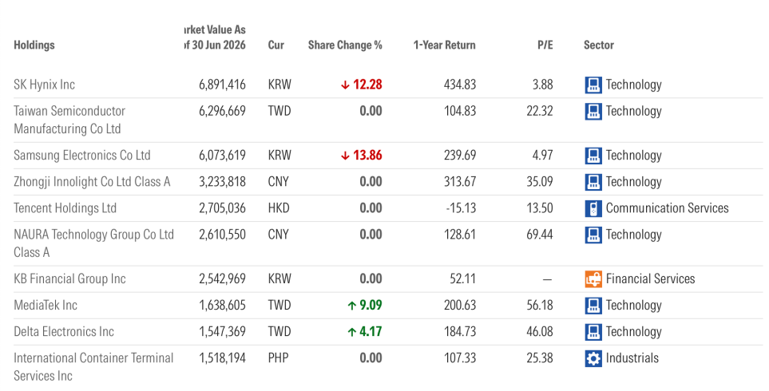Open International Container Terminal Services Inc
The image size is (769, 391).
[x=93, y=366]
